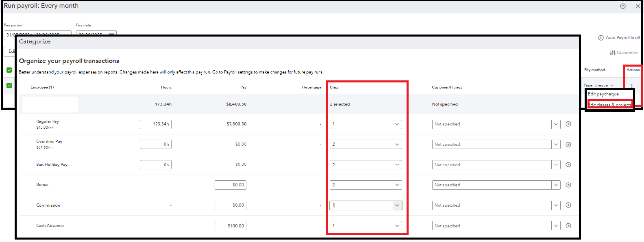Expand Class dropdown for Overtime Pay
The width and height of the screenshot is (644, 242).
click(x=397, y=144)
